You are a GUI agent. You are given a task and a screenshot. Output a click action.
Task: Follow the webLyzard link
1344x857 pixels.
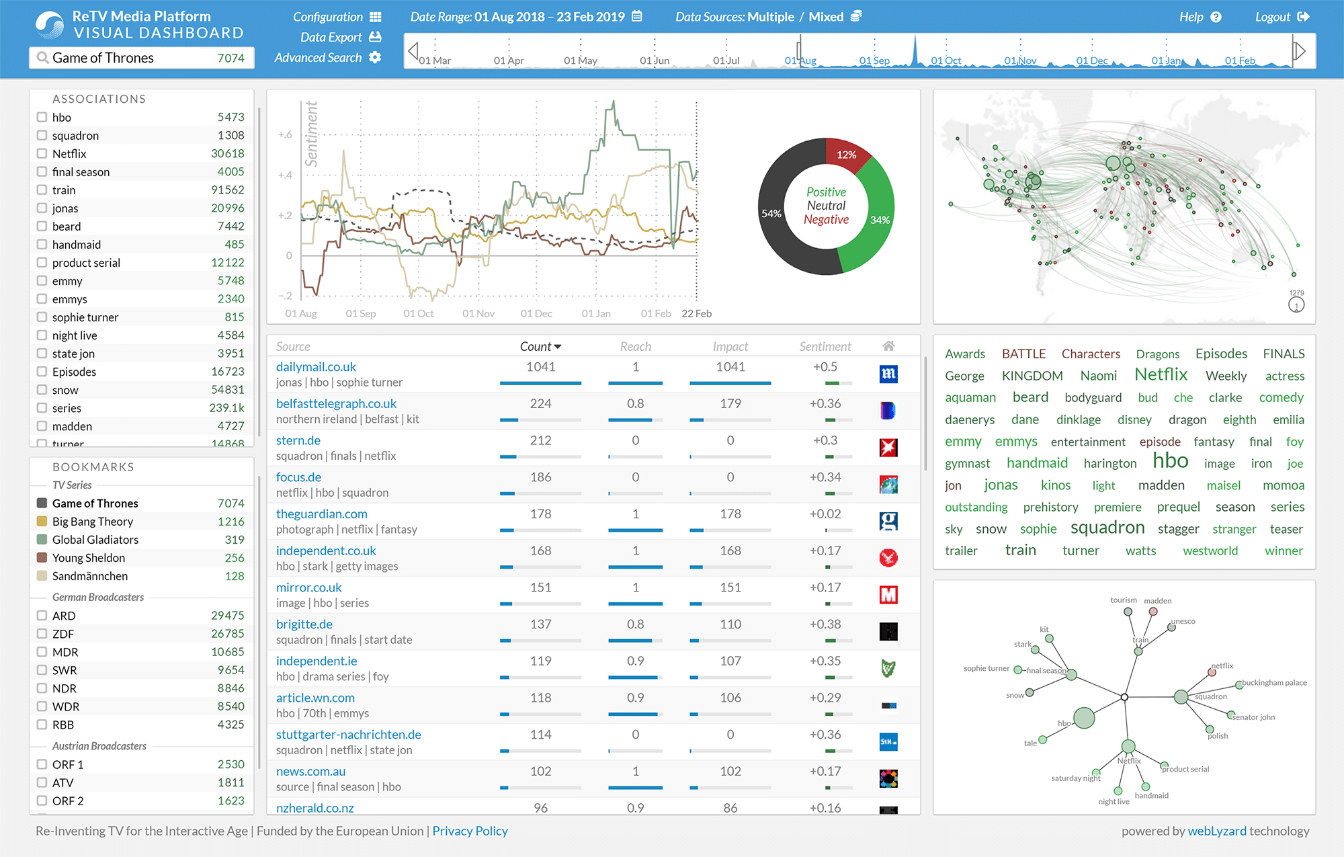pyautogui.click(x=1217, y=831)
